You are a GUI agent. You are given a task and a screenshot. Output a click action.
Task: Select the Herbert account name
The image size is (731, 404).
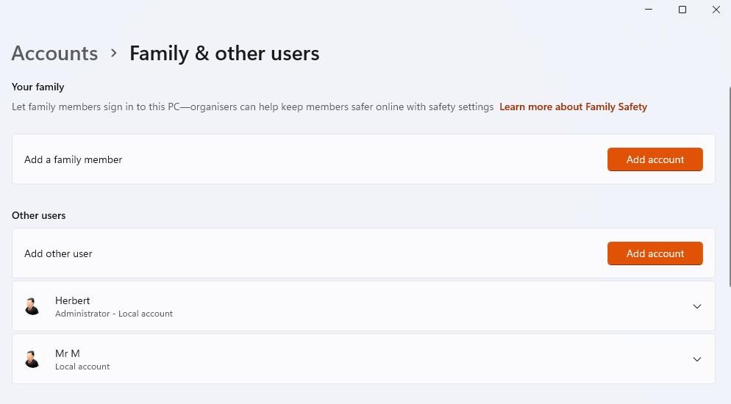point(73,300)
